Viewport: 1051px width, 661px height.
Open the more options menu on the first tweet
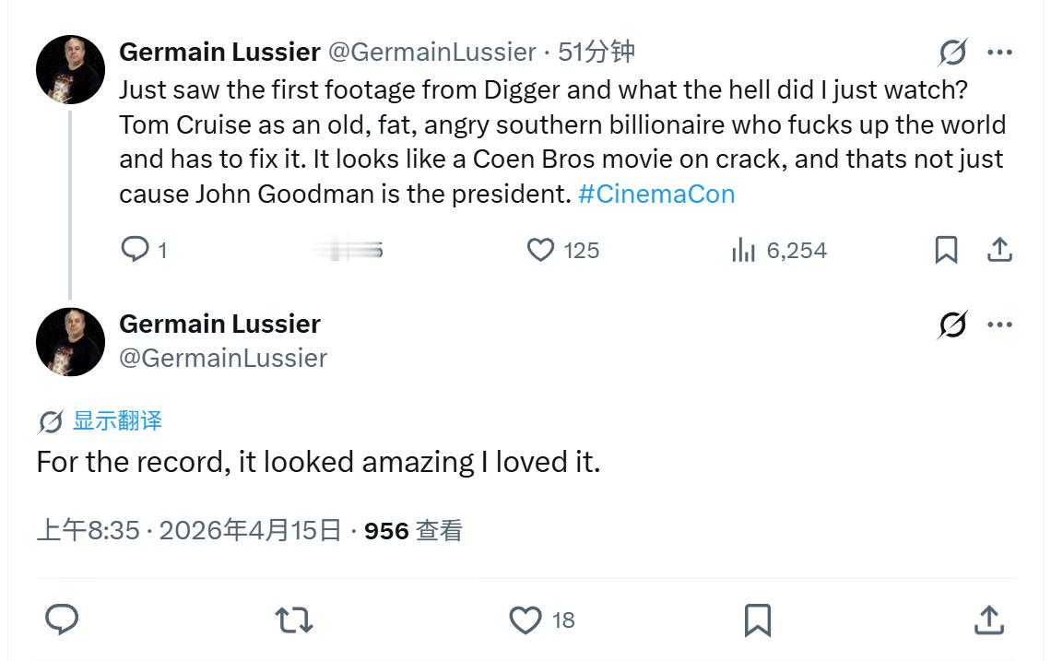pos(999,53)
